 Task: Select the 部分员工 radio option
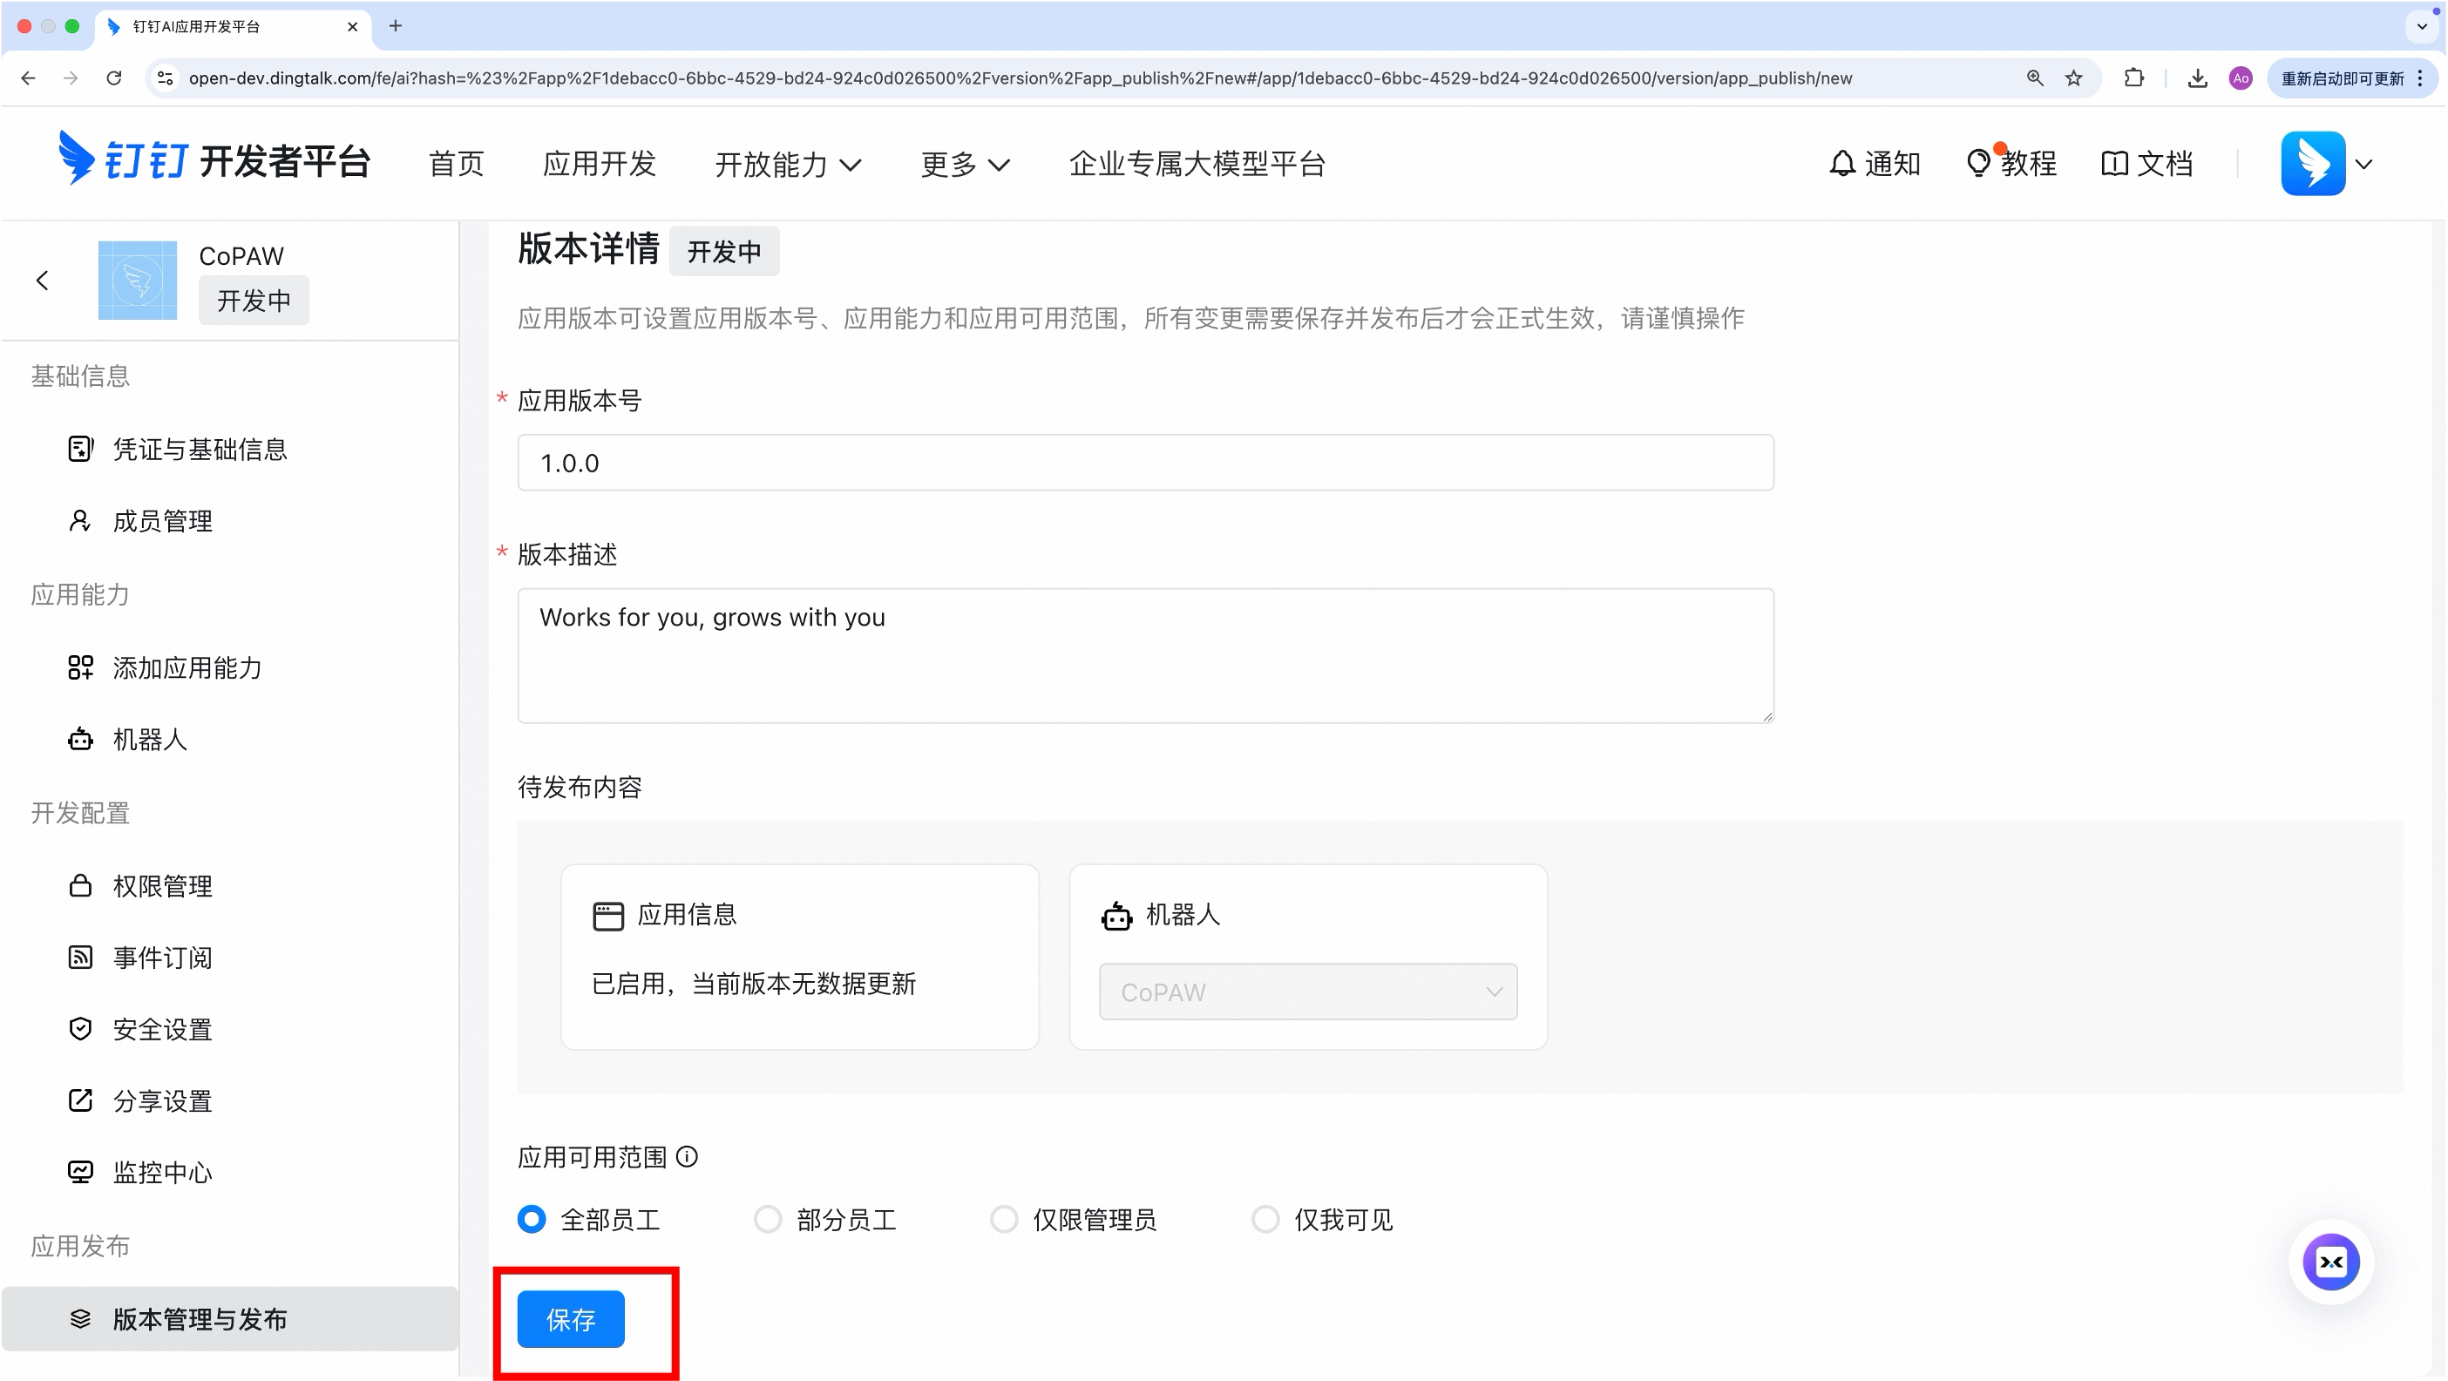[x=768, y=1219]
